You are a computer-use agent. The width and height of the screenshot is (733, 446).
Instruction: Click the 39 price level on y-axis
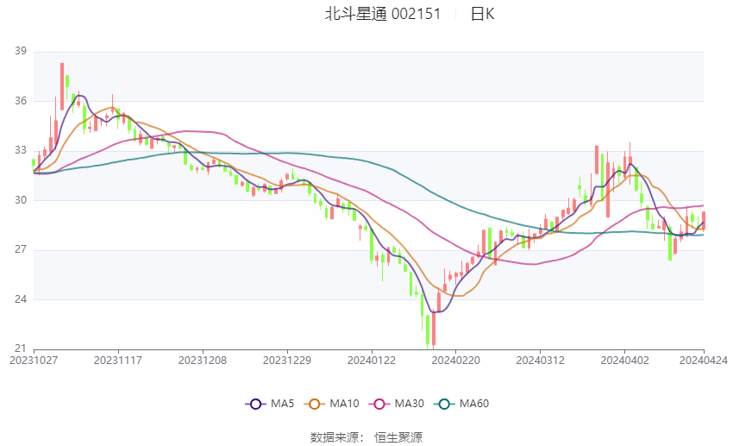[21, 52]
